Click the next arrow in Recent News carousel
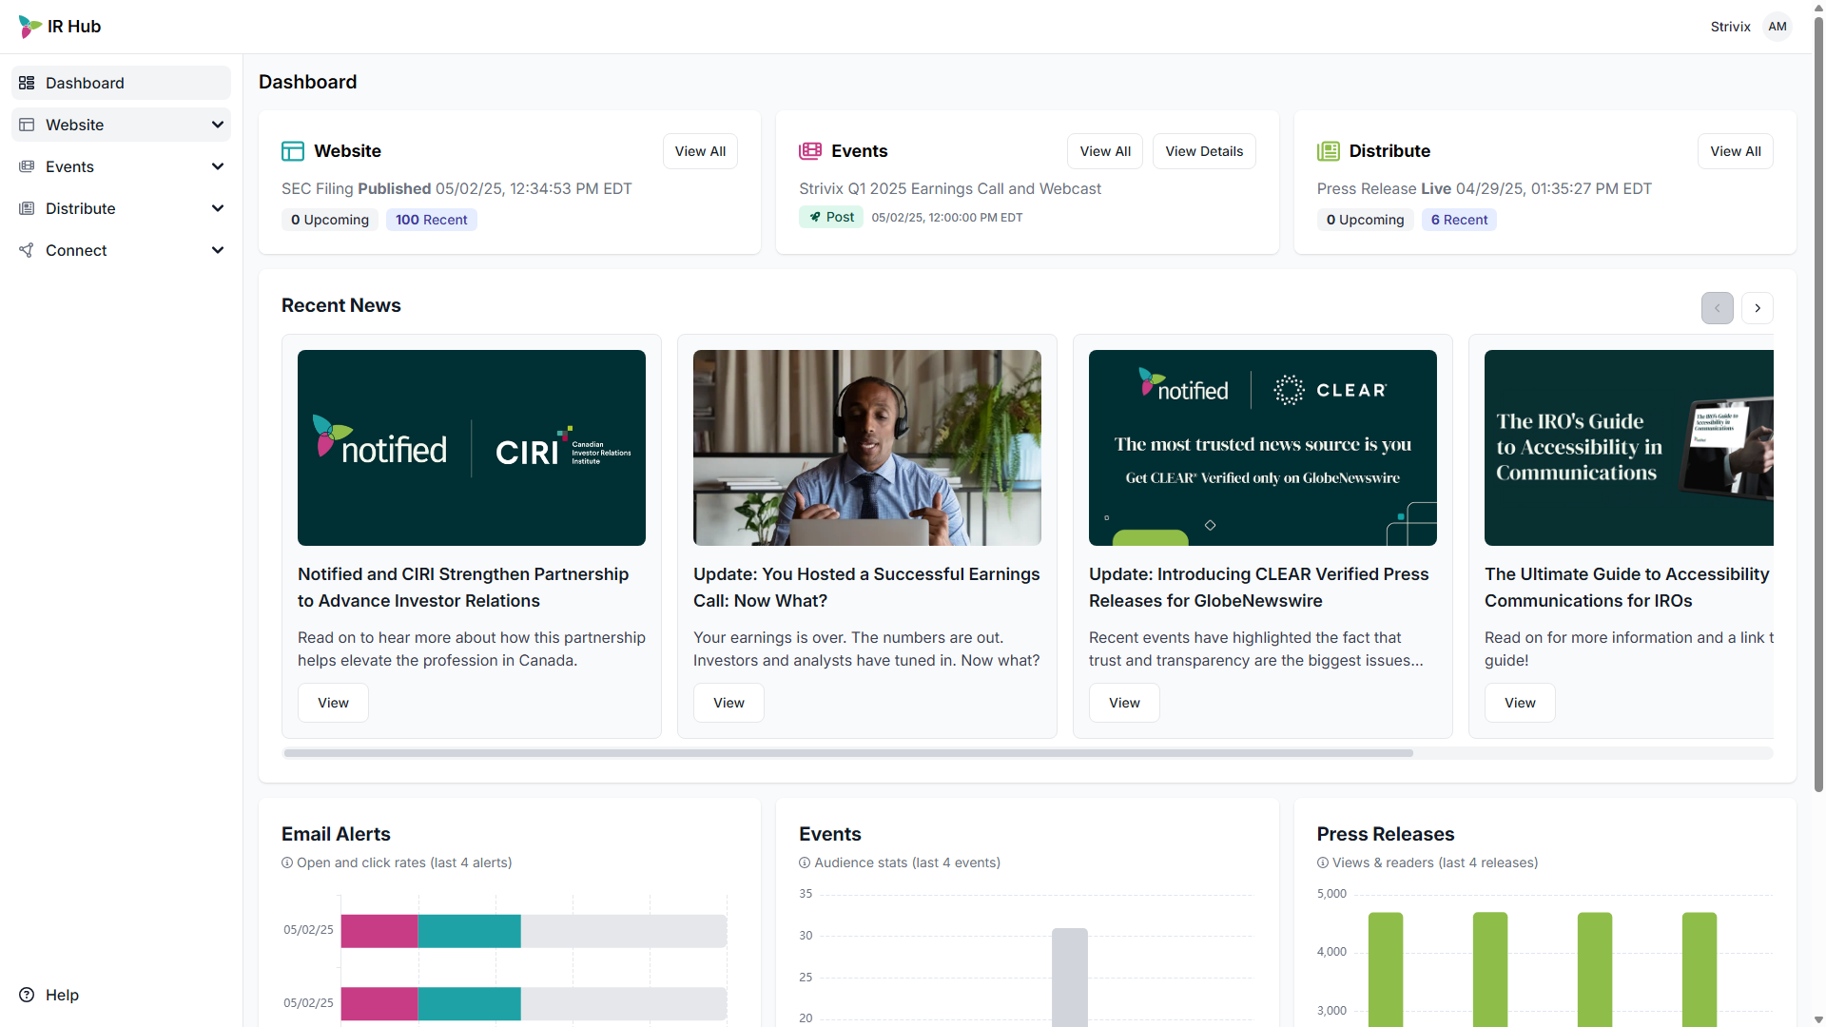Screen dimensions: 1826x1027 (1758, 307)
